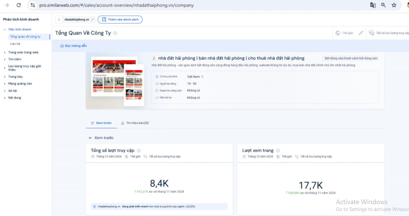Screen dimensions: 409x216
Task: Reload the page with browser refresh icon
Action: click(19, 5)
